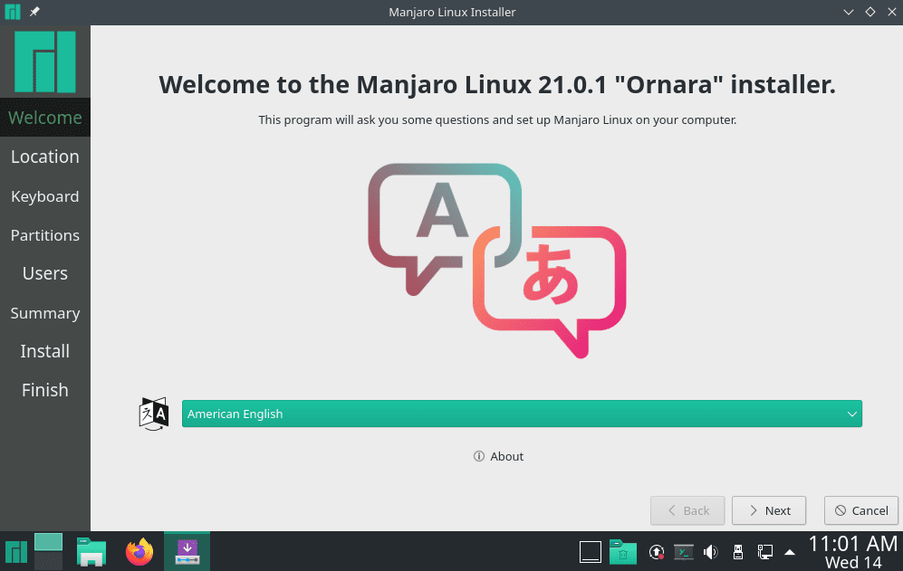
Task: Open the Calamares installer icon in the taskbar
Action: pos(187,551)
